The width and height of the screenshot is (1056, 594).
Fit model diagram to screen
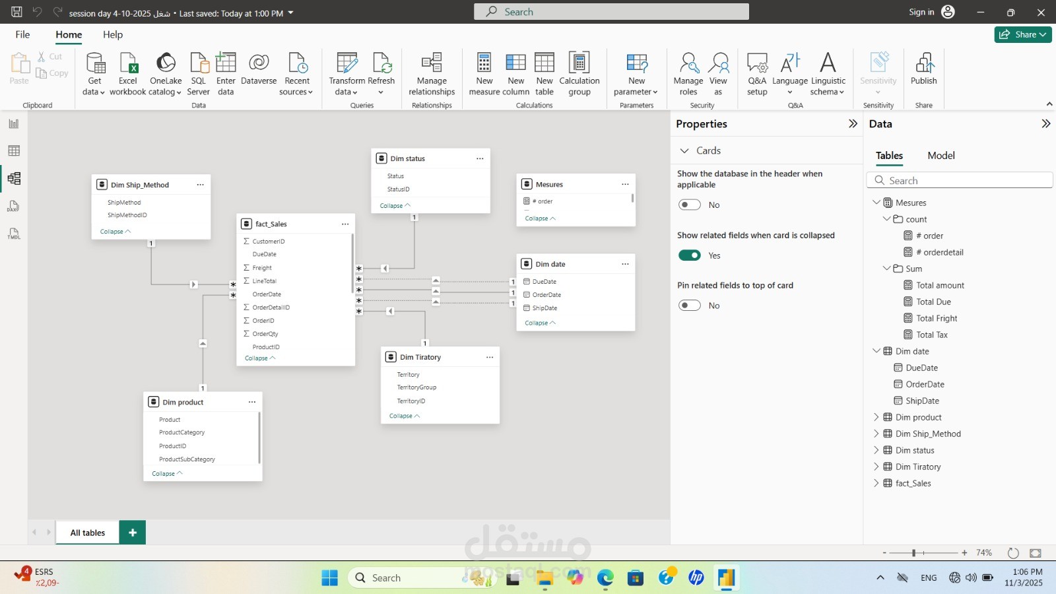pyautogui.click(x=1036, y=553)
